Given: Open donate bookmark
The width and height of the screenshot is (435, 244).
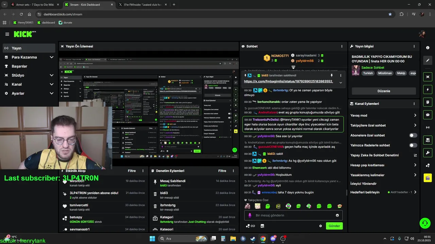Looking at the screenshot, I should click(x=66, y=22).
